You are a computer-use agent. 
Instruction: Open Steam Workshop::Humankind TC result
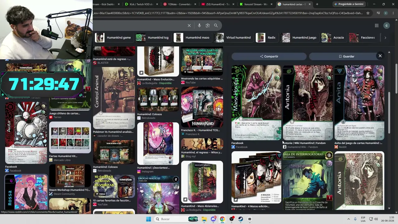70,190
